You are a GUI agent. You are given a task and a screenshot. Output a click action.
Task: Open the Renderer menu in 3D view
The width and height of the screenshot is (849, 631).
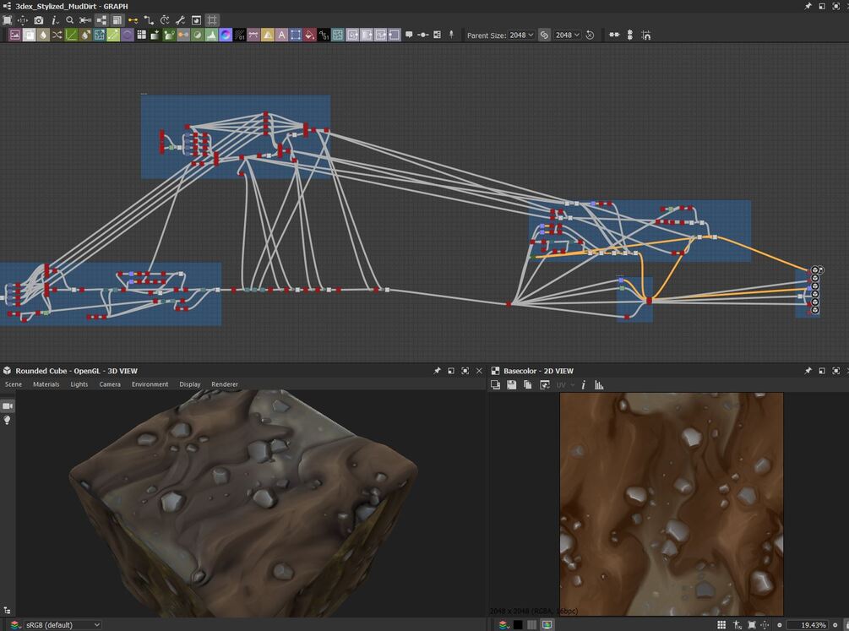pyautogui.click(x=225, y=384)
